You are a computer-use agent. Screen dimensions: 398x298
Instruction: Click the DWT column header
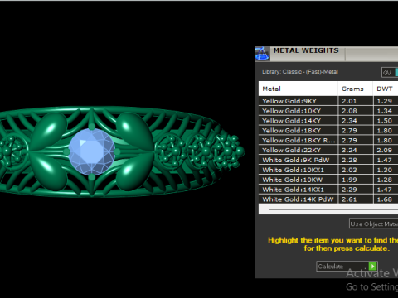[x=386, y=89]
